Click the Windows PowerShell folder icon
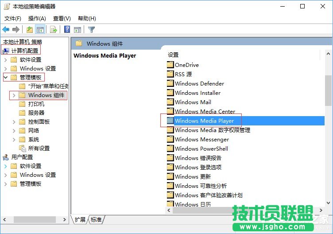 [x=170, y=148]
